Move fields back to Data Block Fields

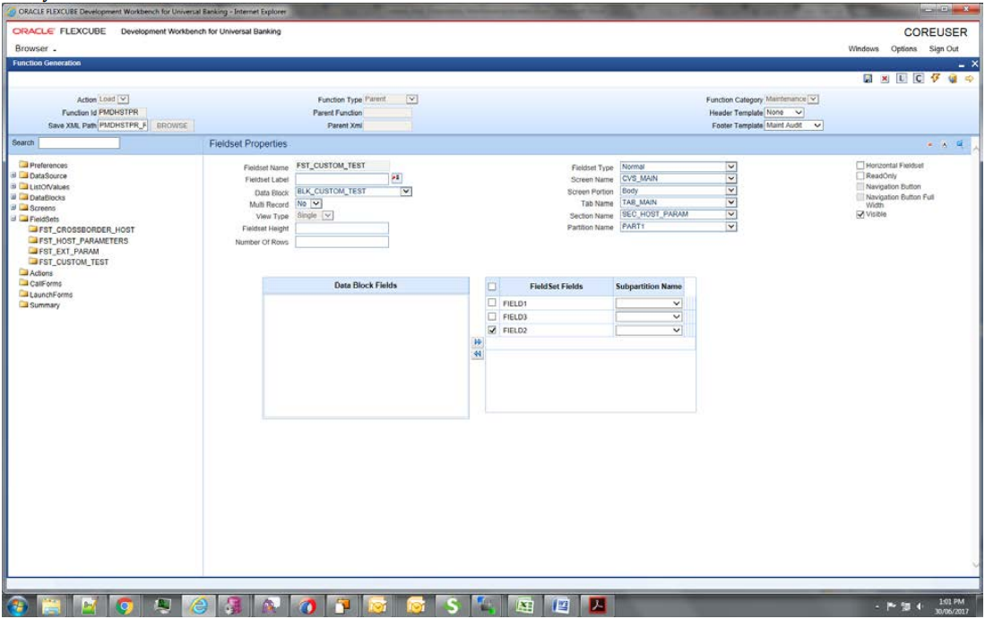[478, 354]
